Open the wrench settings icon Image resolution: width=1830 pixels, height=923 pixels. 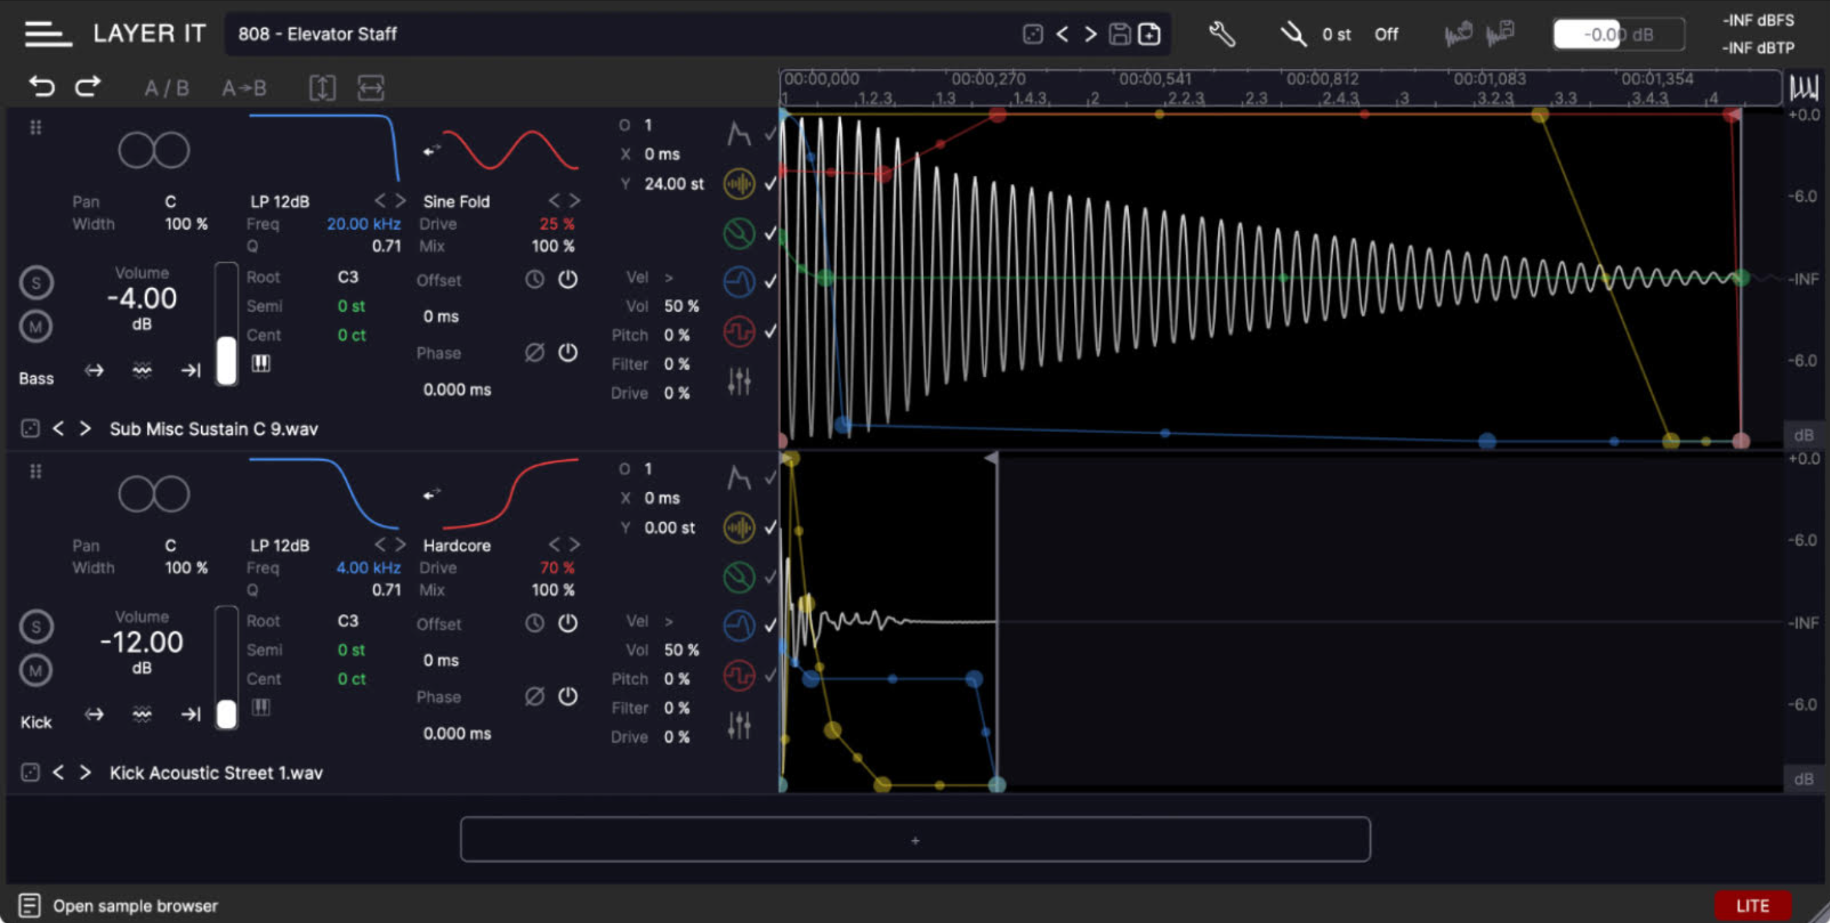click(1222, 34)
